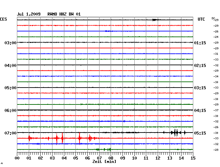This screenshot has height=167, width=220.
Task: Click the "02" minute tick label
Action: 40,158
